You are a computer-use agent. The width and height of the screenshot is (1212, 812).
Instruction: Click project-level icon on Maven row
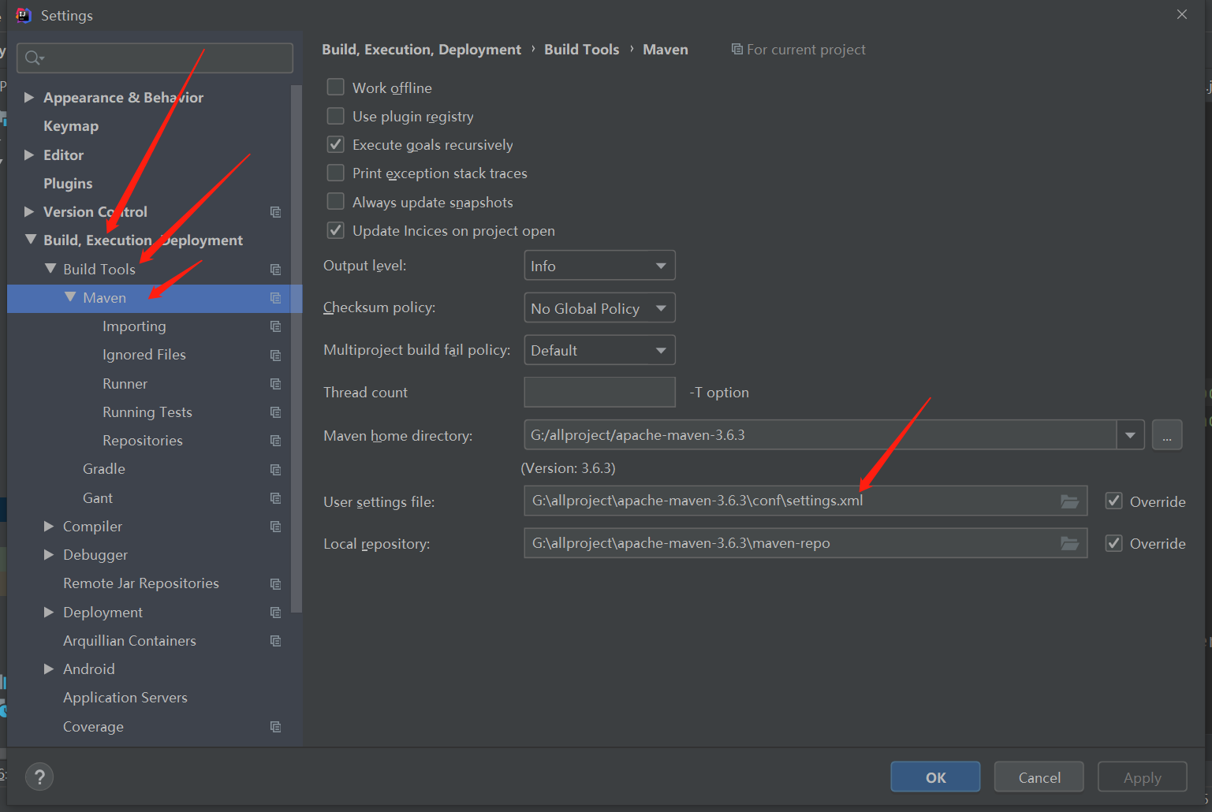click(275, 297)
